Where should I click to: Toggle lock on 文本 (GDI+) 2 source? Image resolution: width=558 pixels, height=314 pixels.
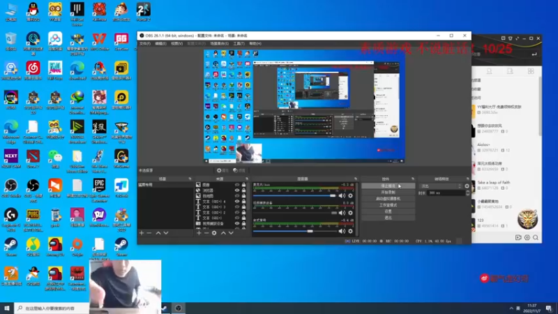tap(243, 213)
